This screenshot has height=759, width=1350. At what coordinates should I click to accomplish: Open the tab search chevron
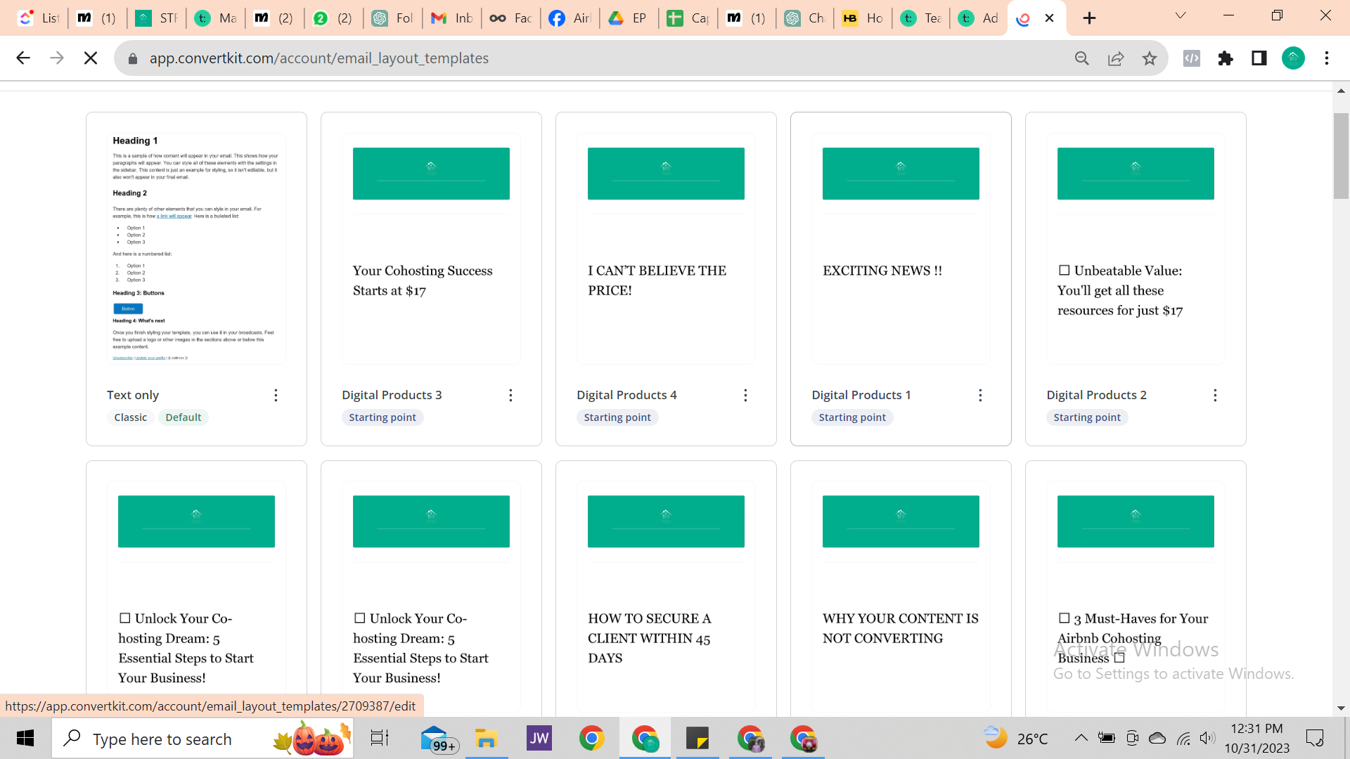tap(1181, 15)
